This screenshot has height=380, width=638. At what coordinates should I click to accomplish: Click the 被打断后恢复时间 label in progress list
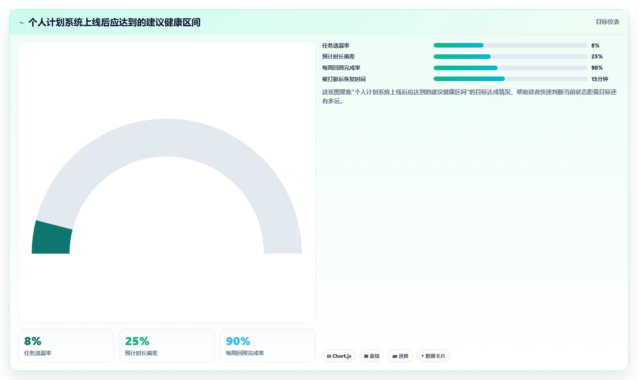pyautogui.click(x=344, y=79)
